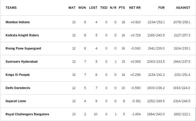Select Rising Pune Supergiant row name
196x121 pixels.
click(23, 49)
